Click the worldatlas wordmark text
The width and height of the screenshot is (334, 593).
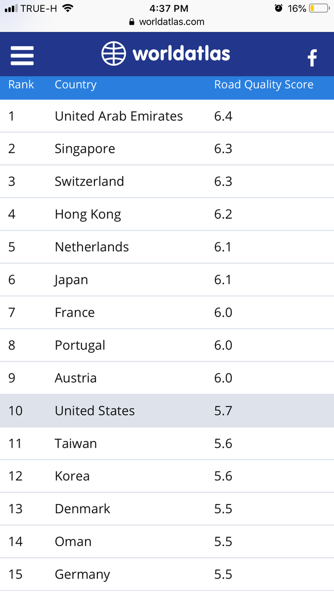[x=181, y=54]
